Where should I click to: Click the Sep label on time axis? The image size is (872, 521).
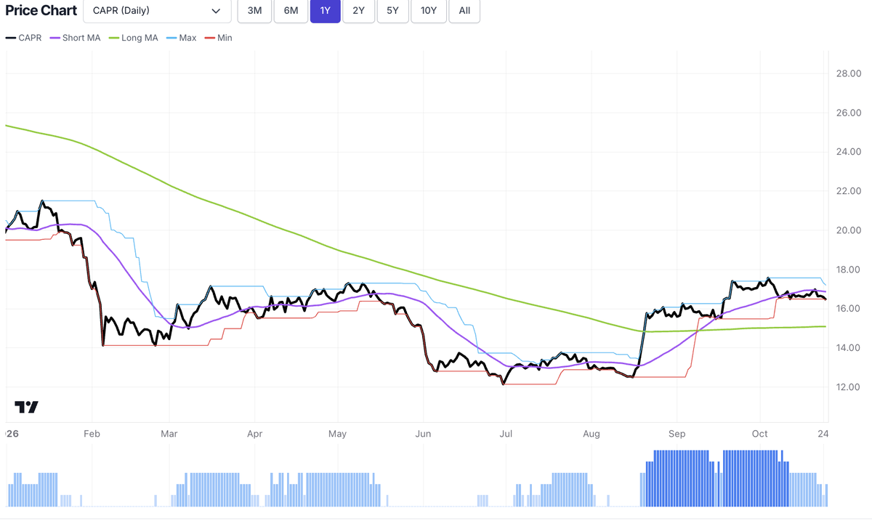tap(677, 434)
